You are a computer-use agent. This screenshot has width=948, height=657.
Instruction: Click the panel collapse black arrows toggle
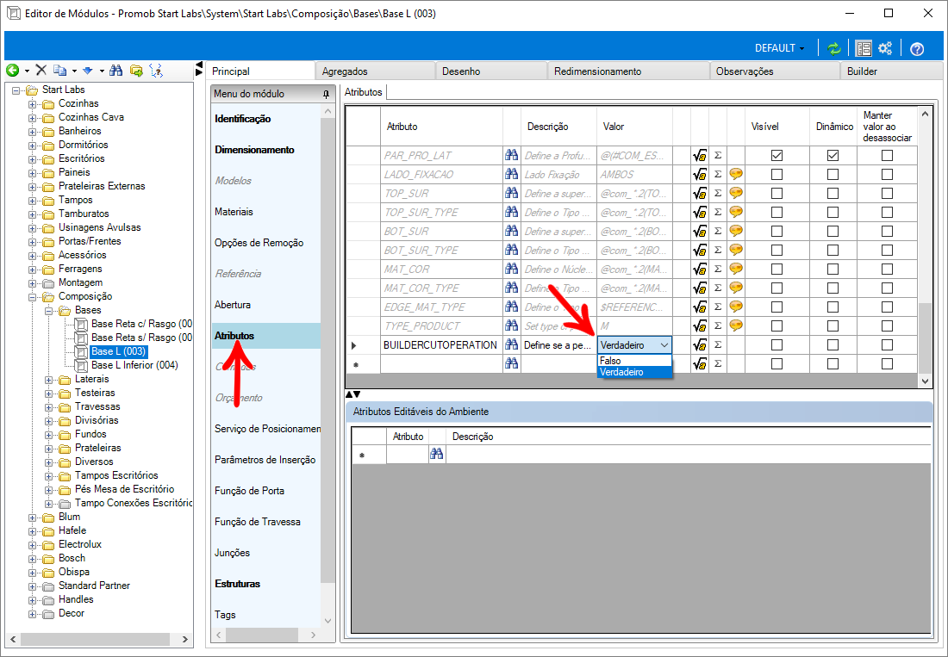coord(199,69)
